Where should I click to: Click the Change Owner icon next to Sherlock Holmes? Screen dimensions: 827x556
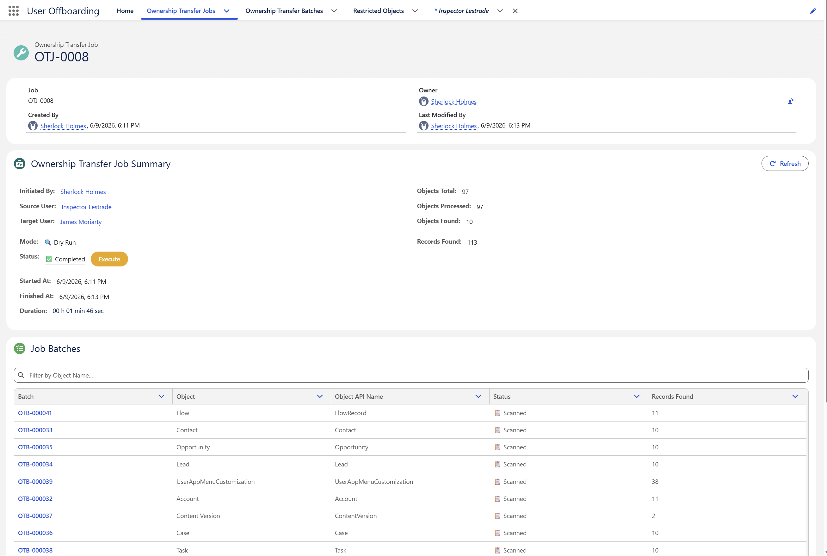[790, 101]
